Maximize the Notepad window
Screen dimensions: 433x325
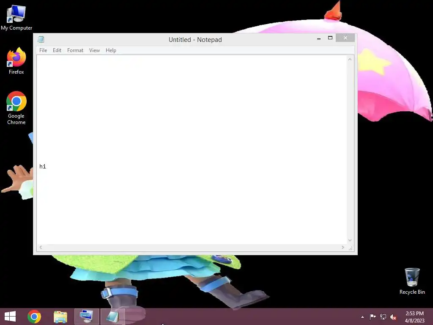pyautogui.click(x=330, y=38)
